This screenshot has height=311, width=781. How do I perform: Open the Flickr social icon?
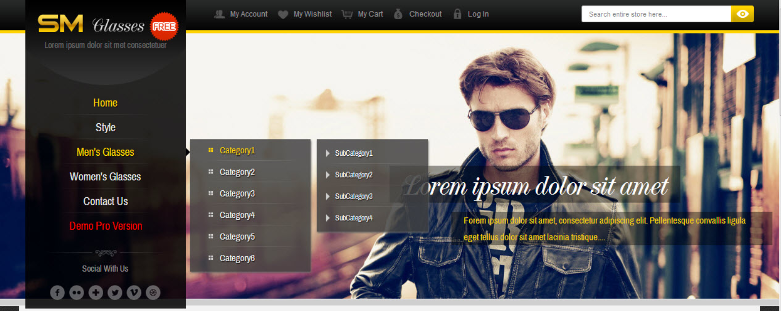point(77,293)
